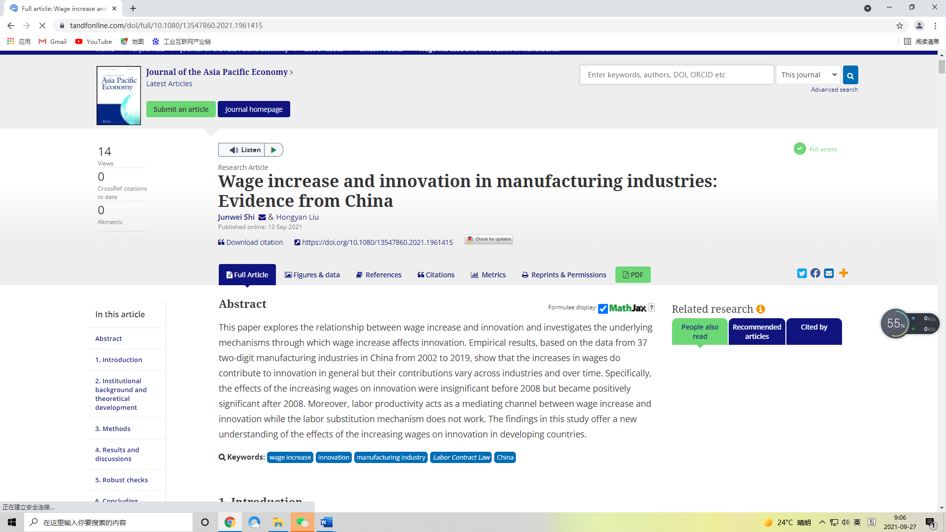Image resolution: width=946 pixels, height=532 pixels.
Task: Show Windows system tray hidden icons
Action: pos(822,522)
